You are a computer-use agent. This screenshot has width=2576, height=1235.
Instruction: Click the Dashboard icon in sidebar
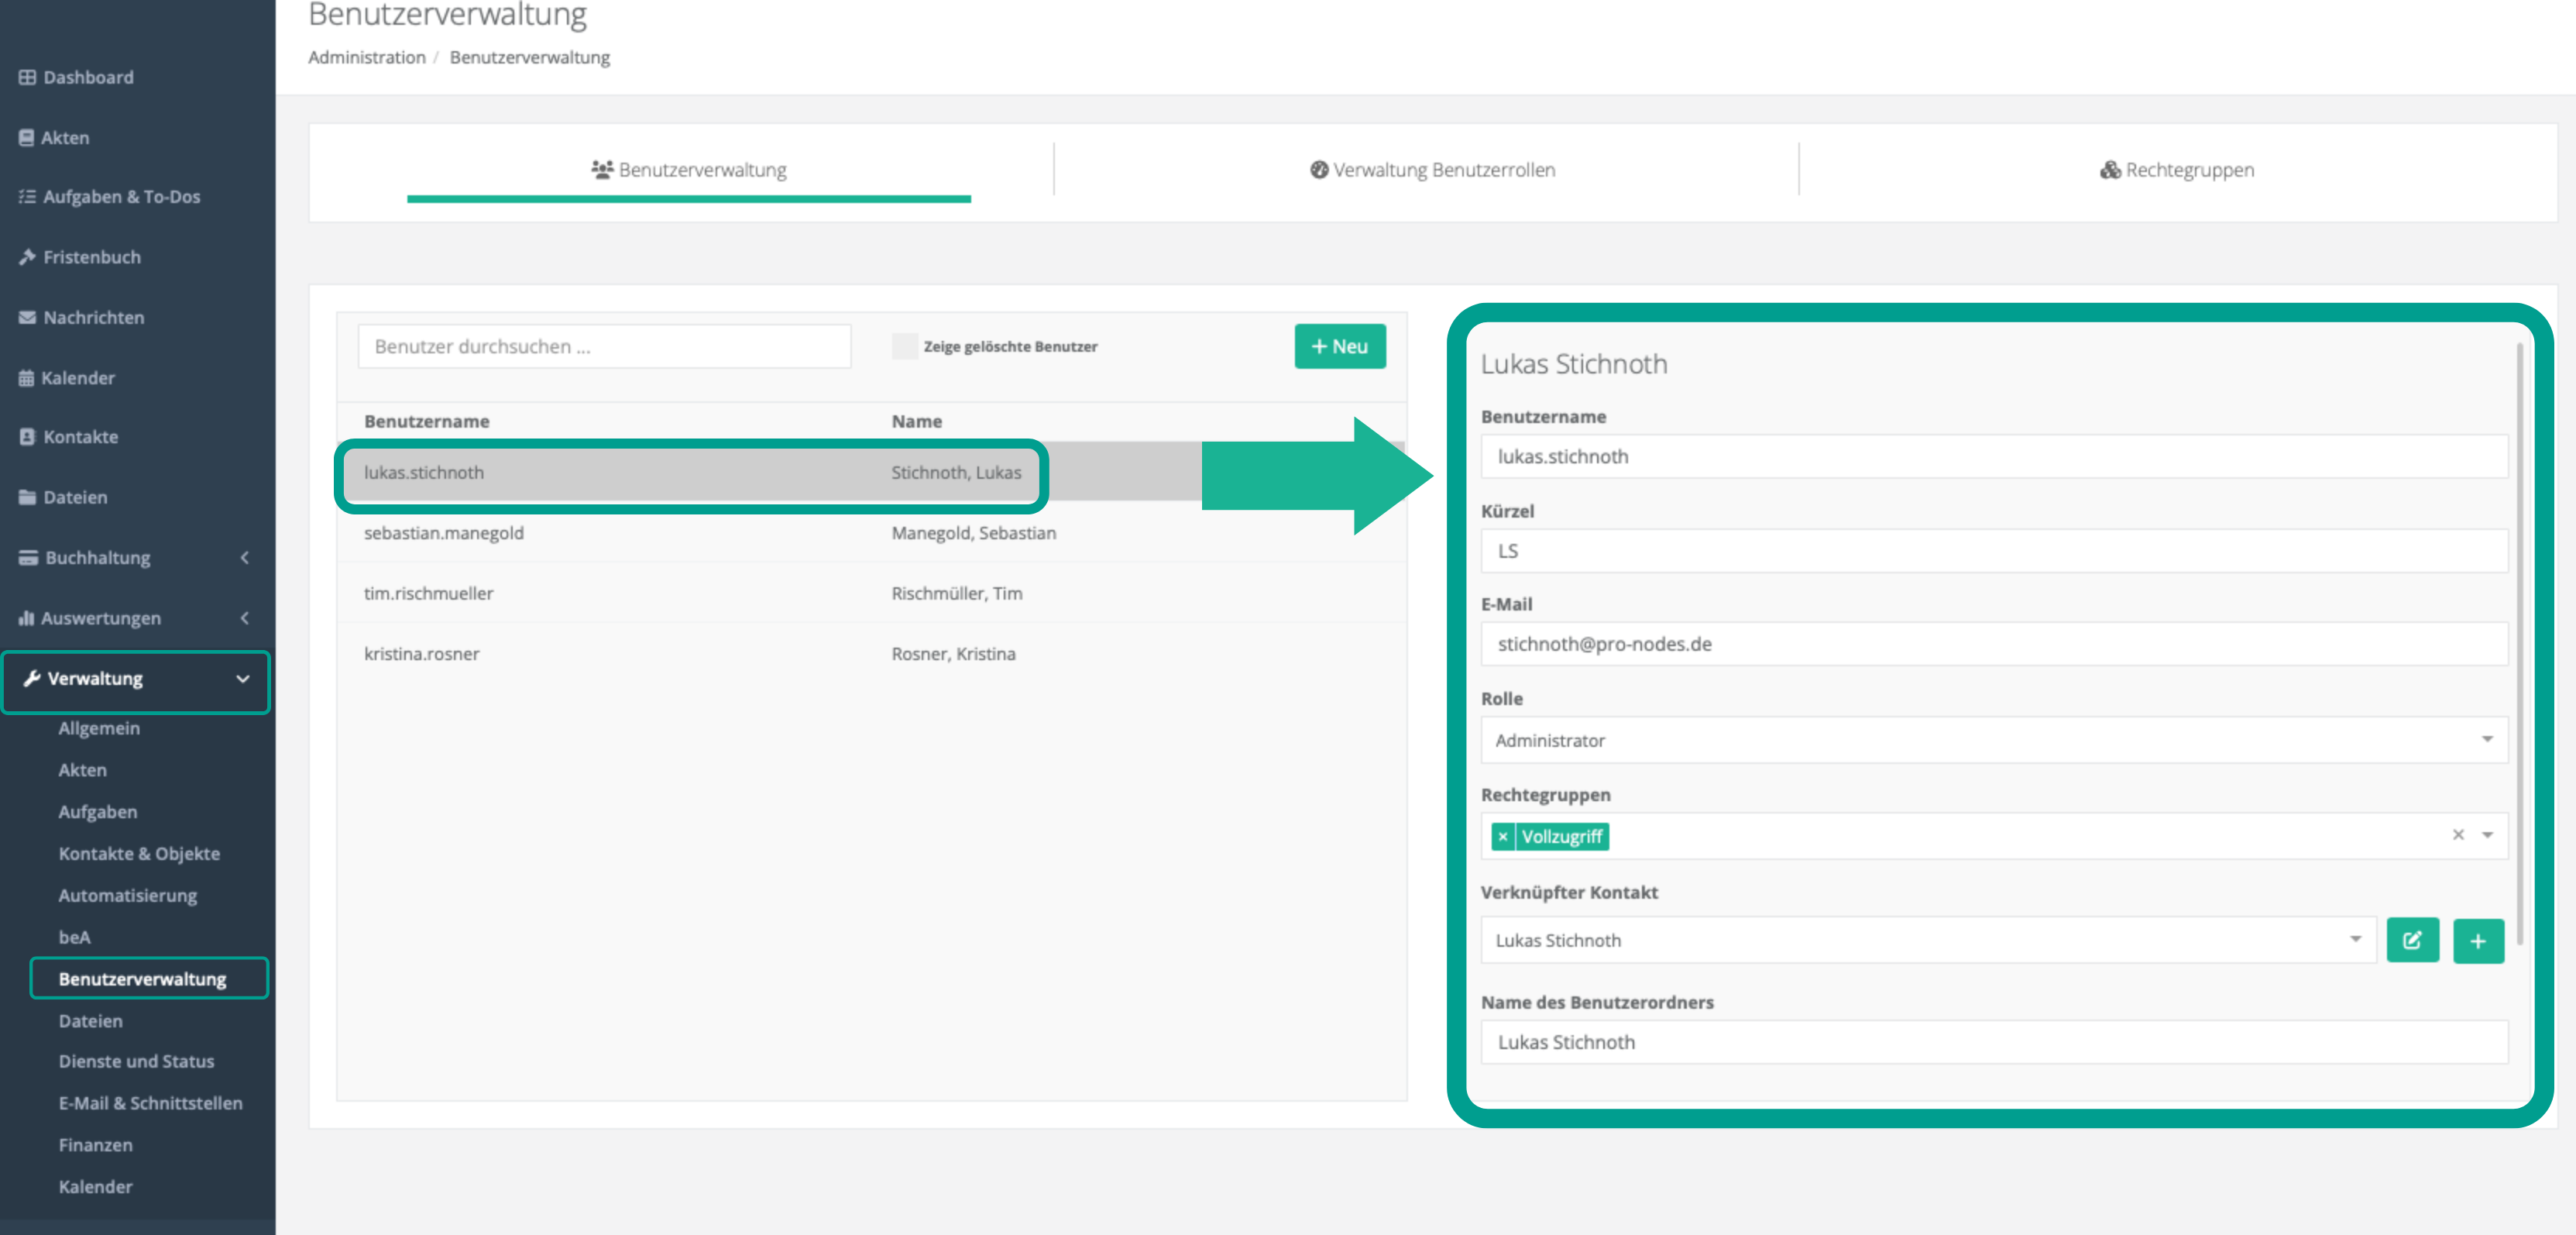coord(27,77)
